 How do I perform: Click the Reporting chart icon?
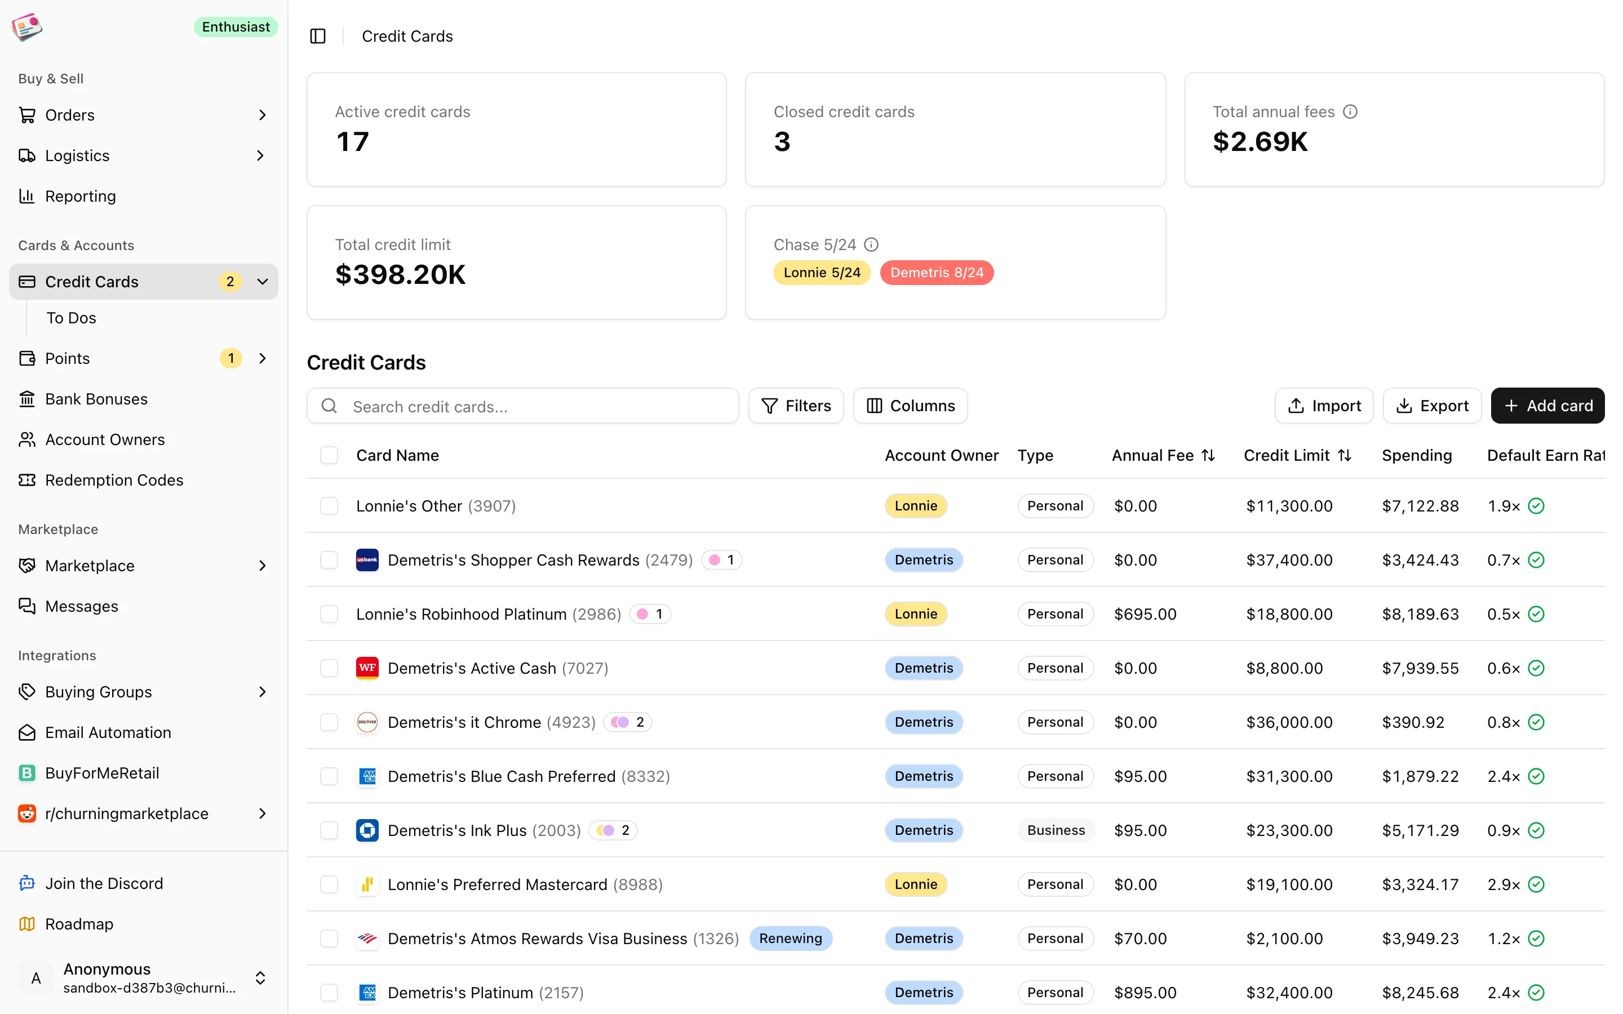pos(27,196)
